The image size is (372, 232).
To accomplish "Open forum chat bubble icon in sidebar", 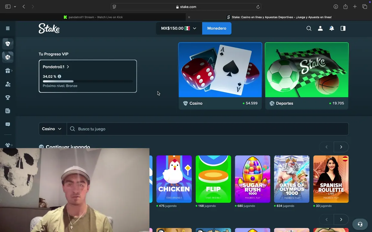I will (8, 124).
